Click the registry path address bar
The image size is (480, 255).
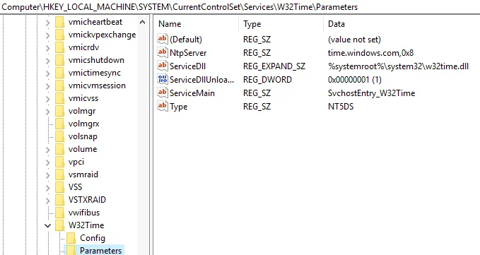click(240, 7)
